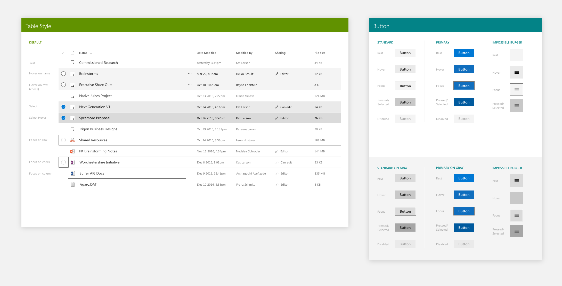
Task: Toggle select-all checkmark in table header
Action: (63, 53)
